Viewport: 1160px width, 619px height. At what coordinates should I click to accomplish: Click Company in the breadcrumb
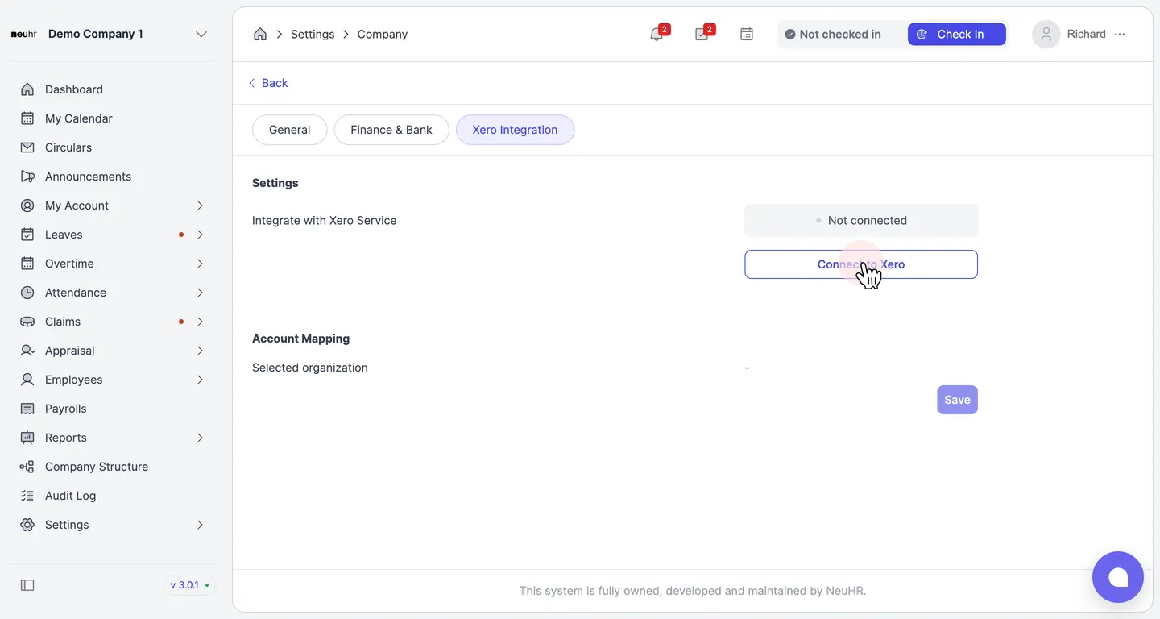point(383,34)
